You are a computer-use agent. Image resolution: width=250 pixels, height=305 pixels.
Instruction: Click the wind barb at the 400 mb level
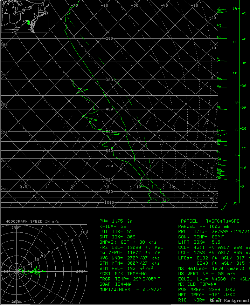[222, 109]
